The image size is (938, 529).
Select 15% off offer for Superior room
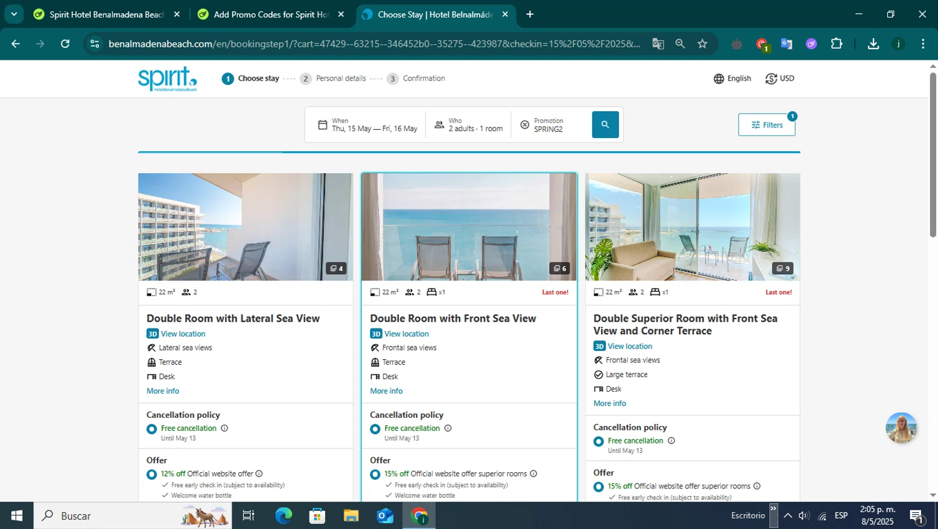pyautogui.click(x=598, y=487)
